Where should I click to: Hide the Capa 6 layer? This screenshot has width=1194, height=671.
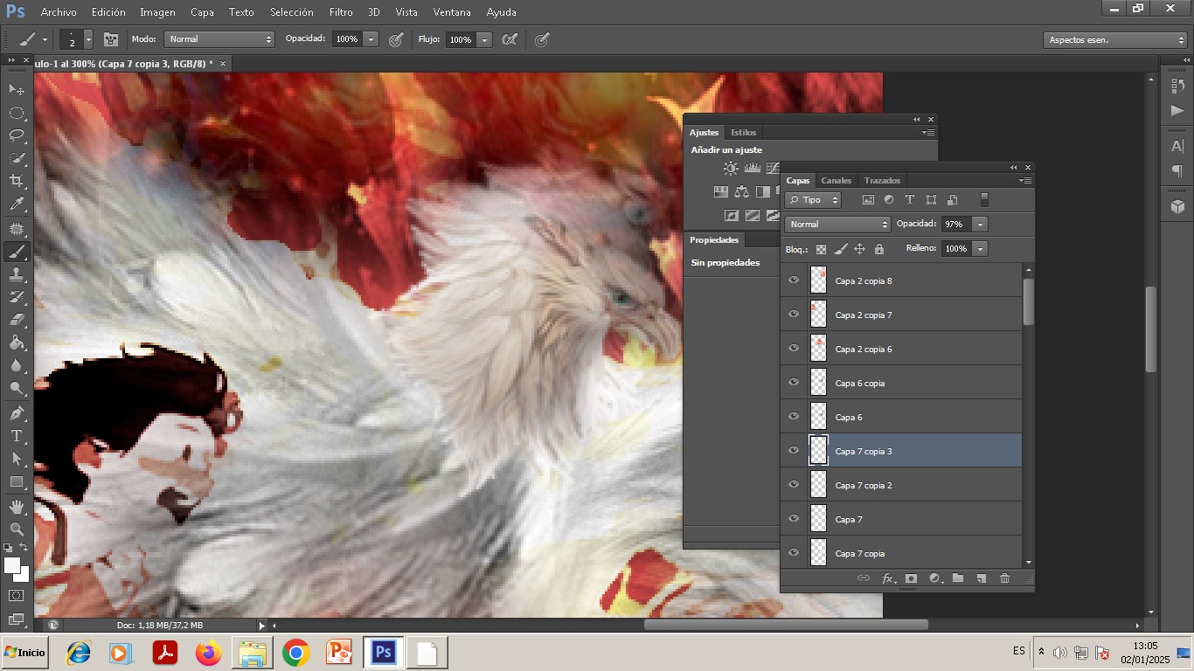point(794,417)
